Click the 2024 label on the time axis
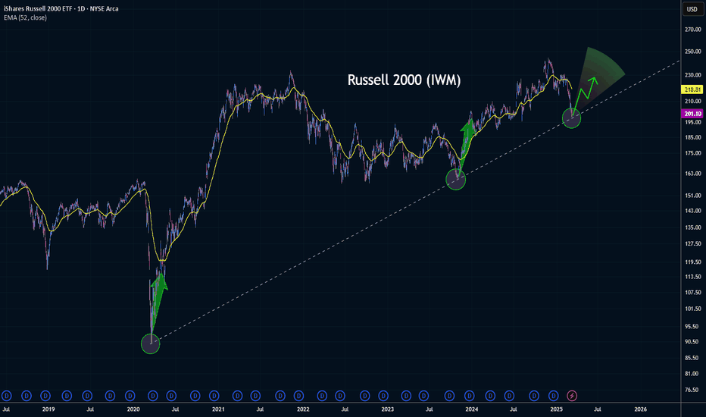Viewport: 706px width, 417px height. tap(471, 409)
